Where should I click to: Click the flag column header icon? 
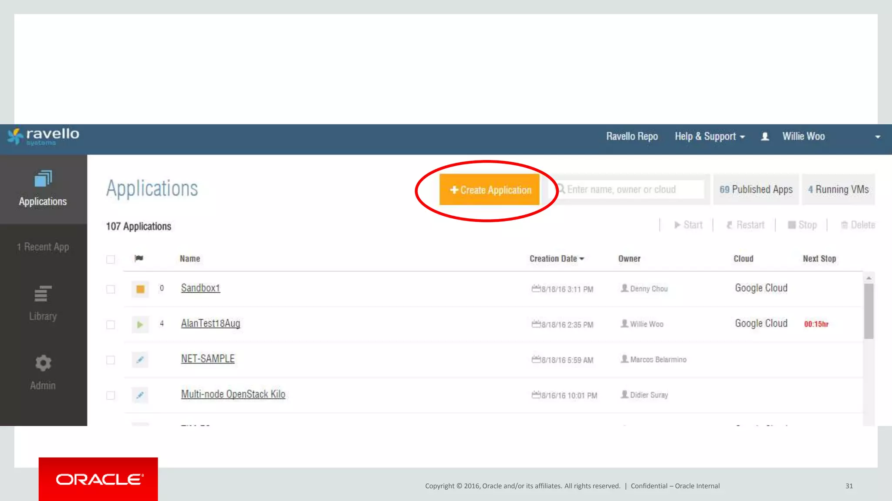tap(139, 258)
